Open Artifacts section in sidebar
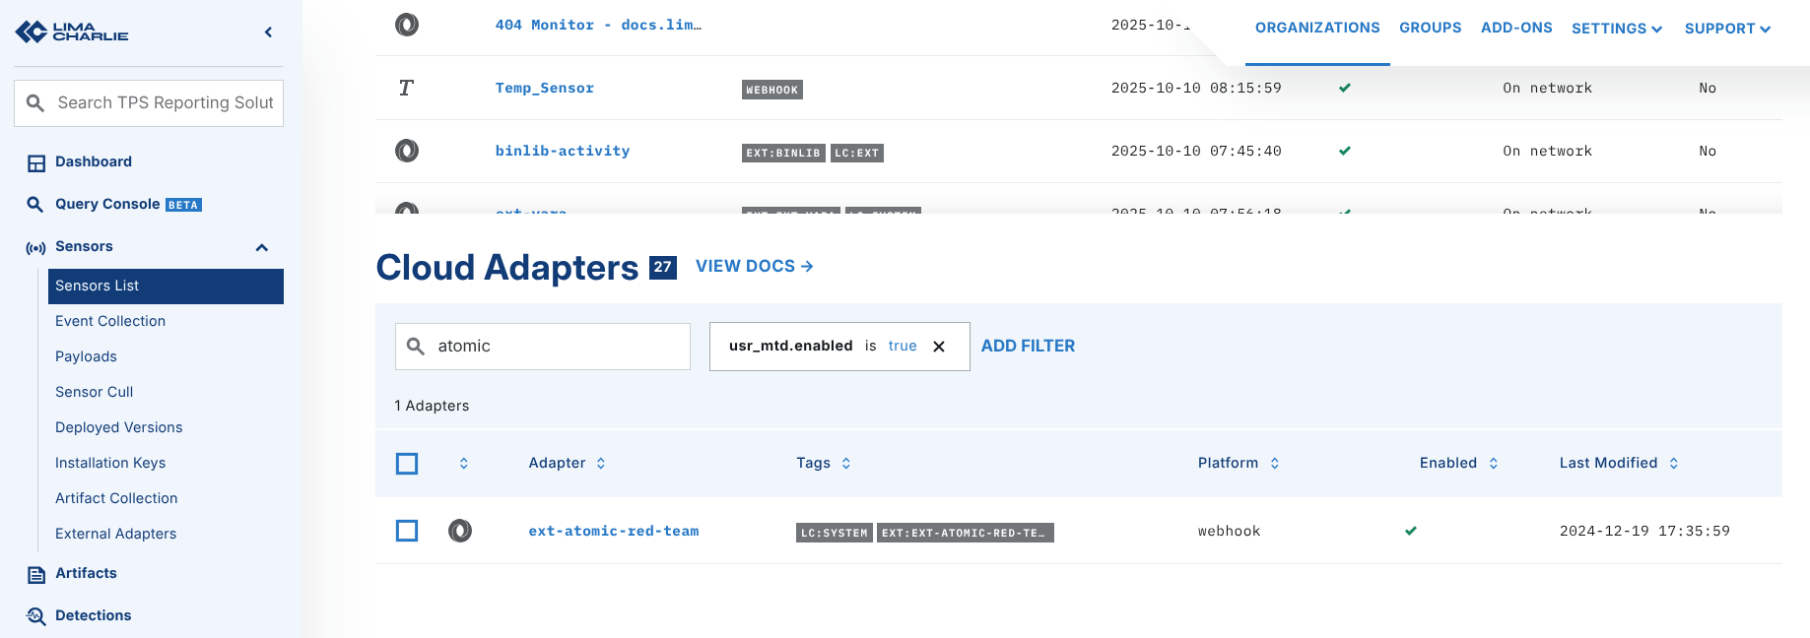1810x638 pixels. tap(86, 573)
